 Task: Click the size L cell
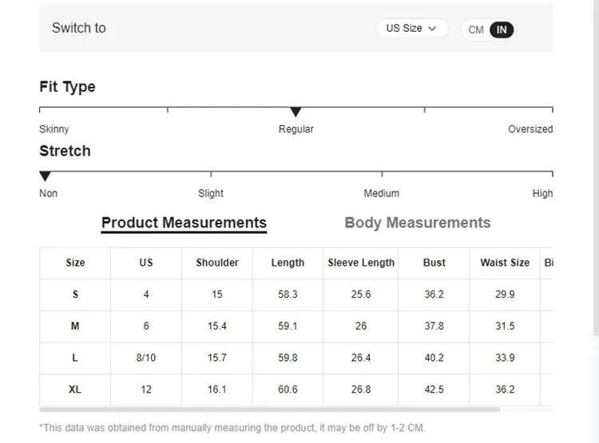coord(75,358)
